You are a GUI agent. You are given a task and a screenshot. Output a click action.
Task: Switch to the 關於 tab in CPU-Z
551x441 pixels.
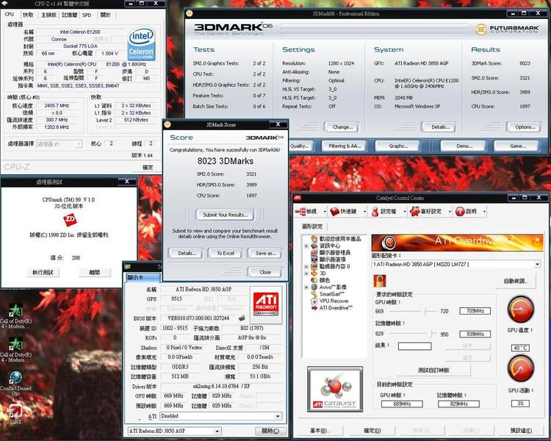(x=105, y=15)
